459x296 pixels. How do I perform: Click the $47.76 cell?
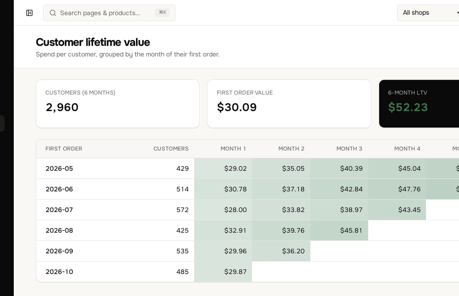click(397, 189)
